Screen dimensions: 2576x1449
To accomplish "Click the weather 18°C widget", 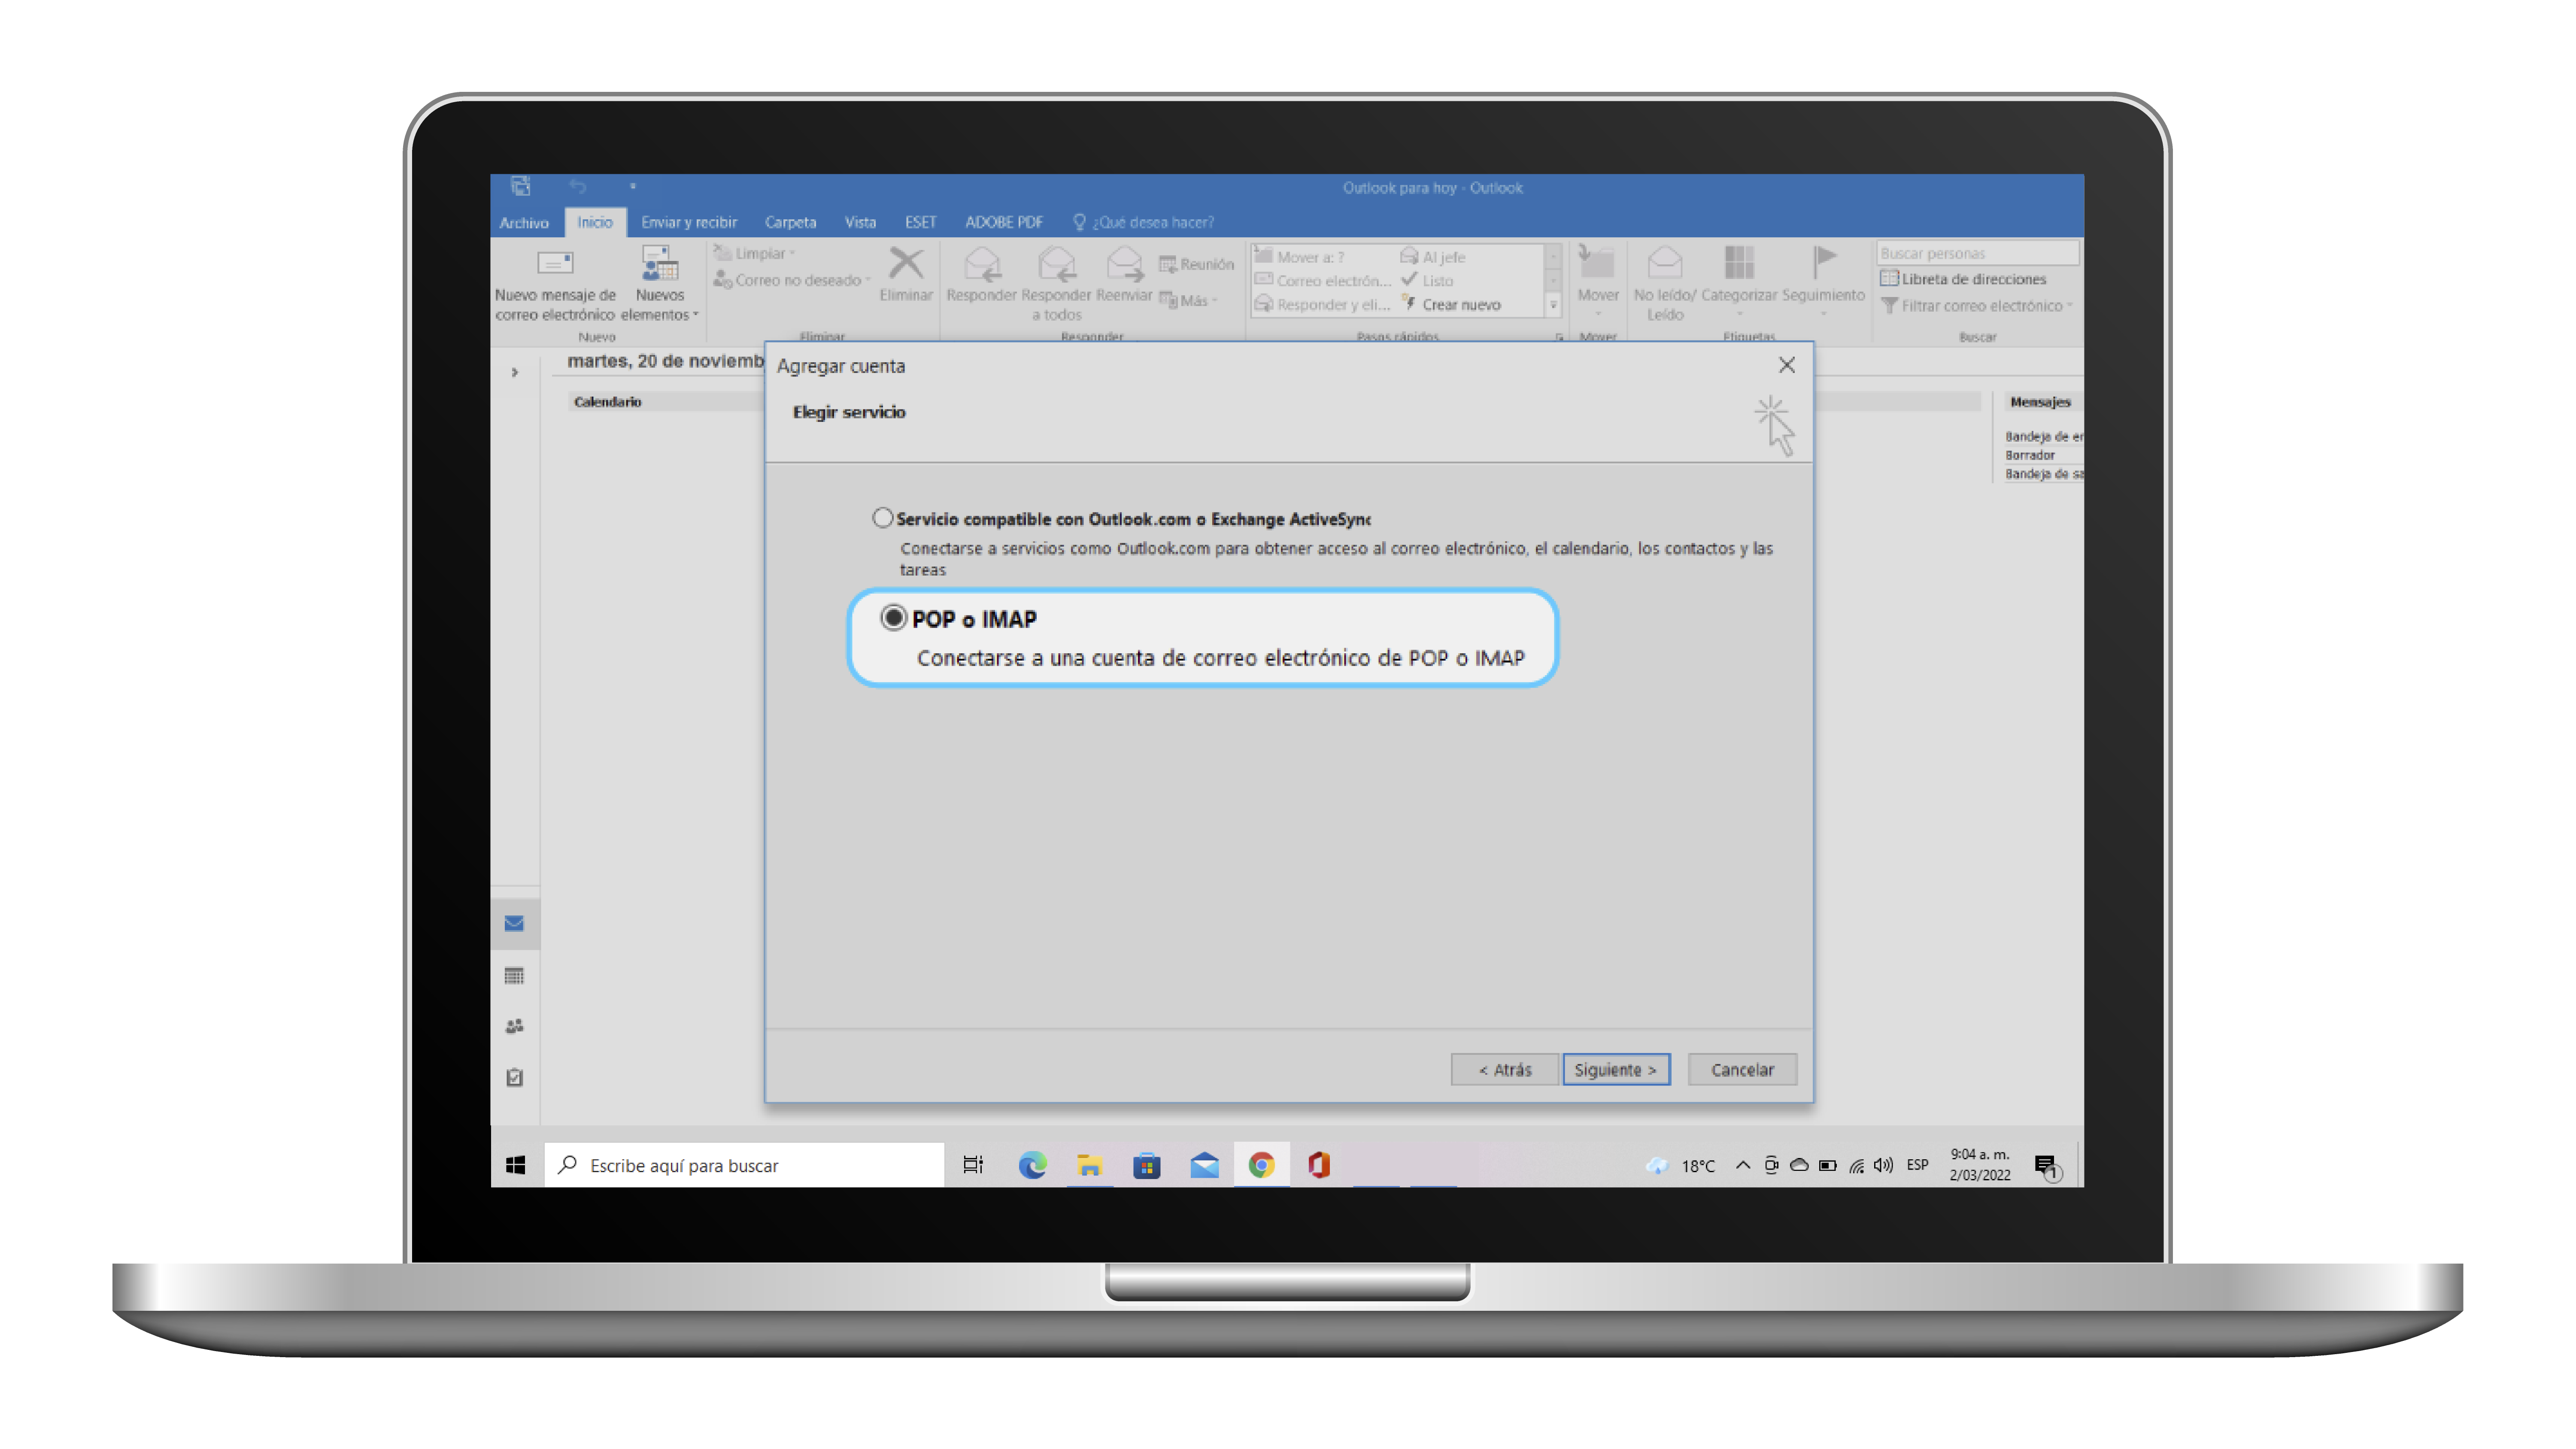I will pyautogui.click(x=1681, y=1166).
